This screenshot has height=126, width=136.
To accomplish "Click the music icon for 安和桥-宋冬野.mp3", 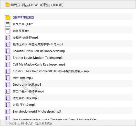I will point(8,38).
